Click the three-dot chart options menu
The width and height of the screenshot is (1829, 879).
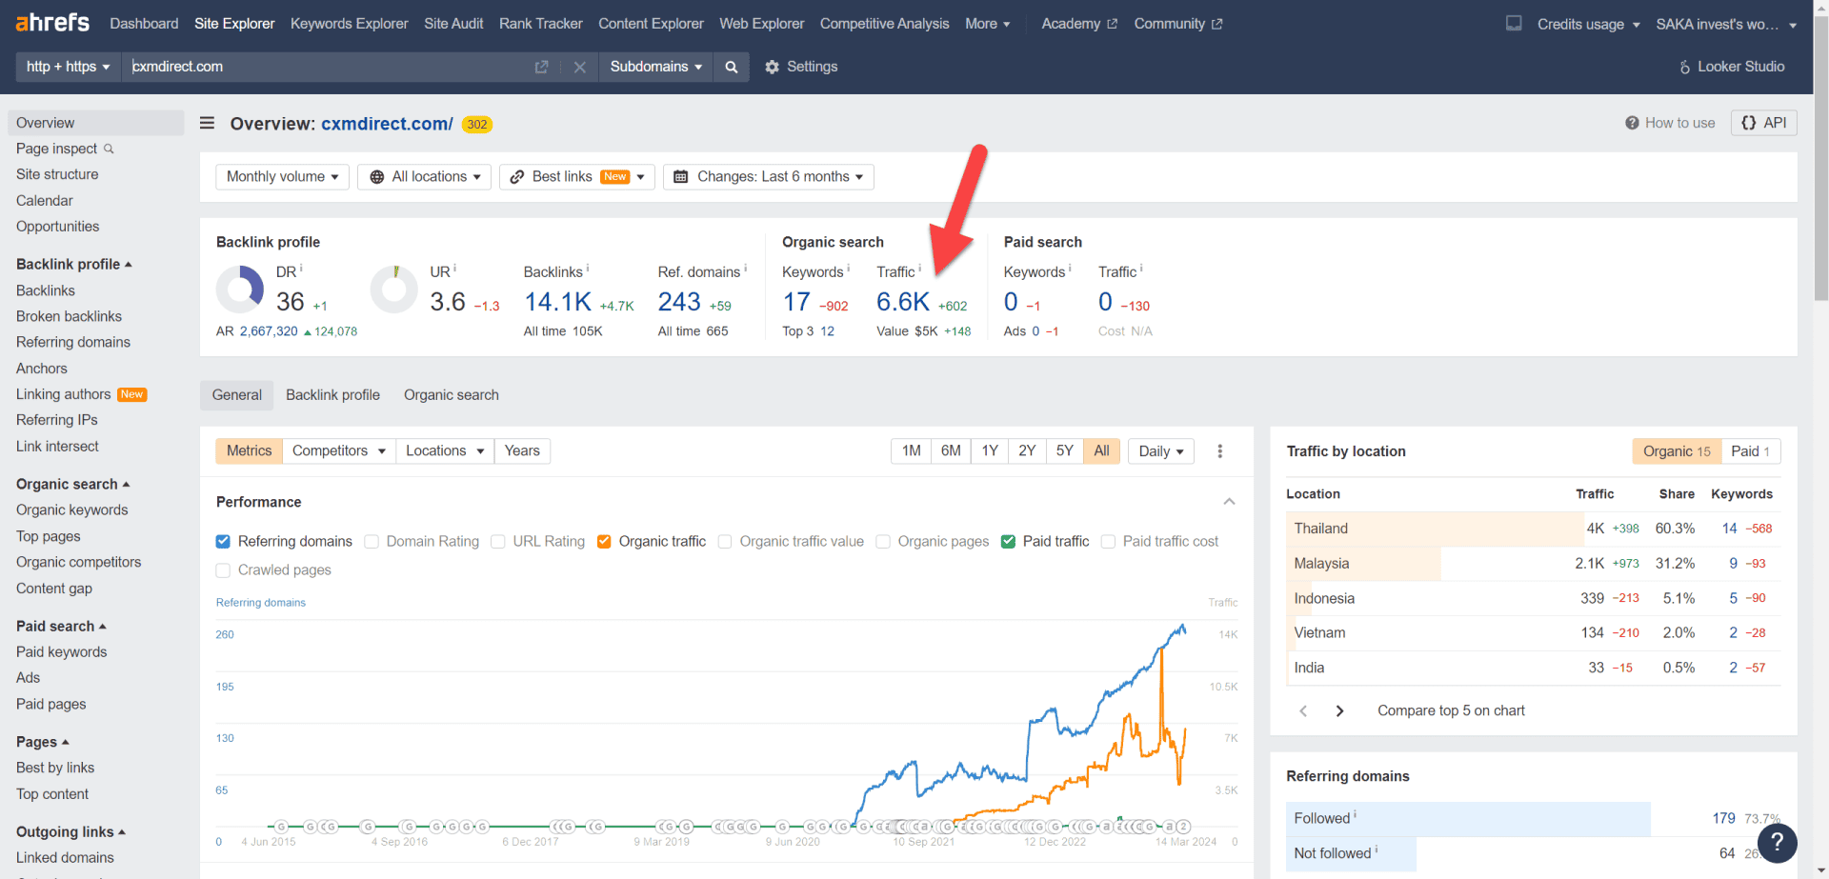pos(1219,451)
